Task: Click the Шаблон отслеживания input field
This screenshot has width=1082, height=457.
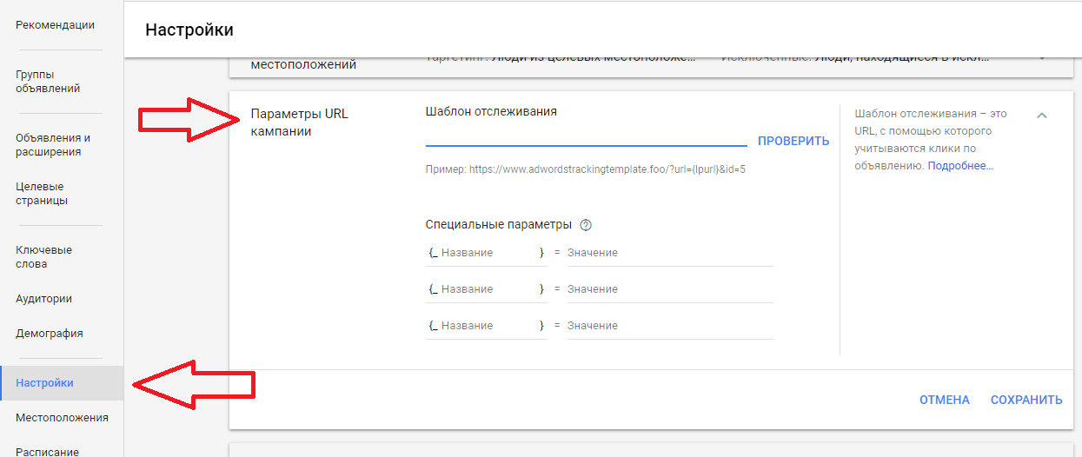Action: tap(587, 136)
